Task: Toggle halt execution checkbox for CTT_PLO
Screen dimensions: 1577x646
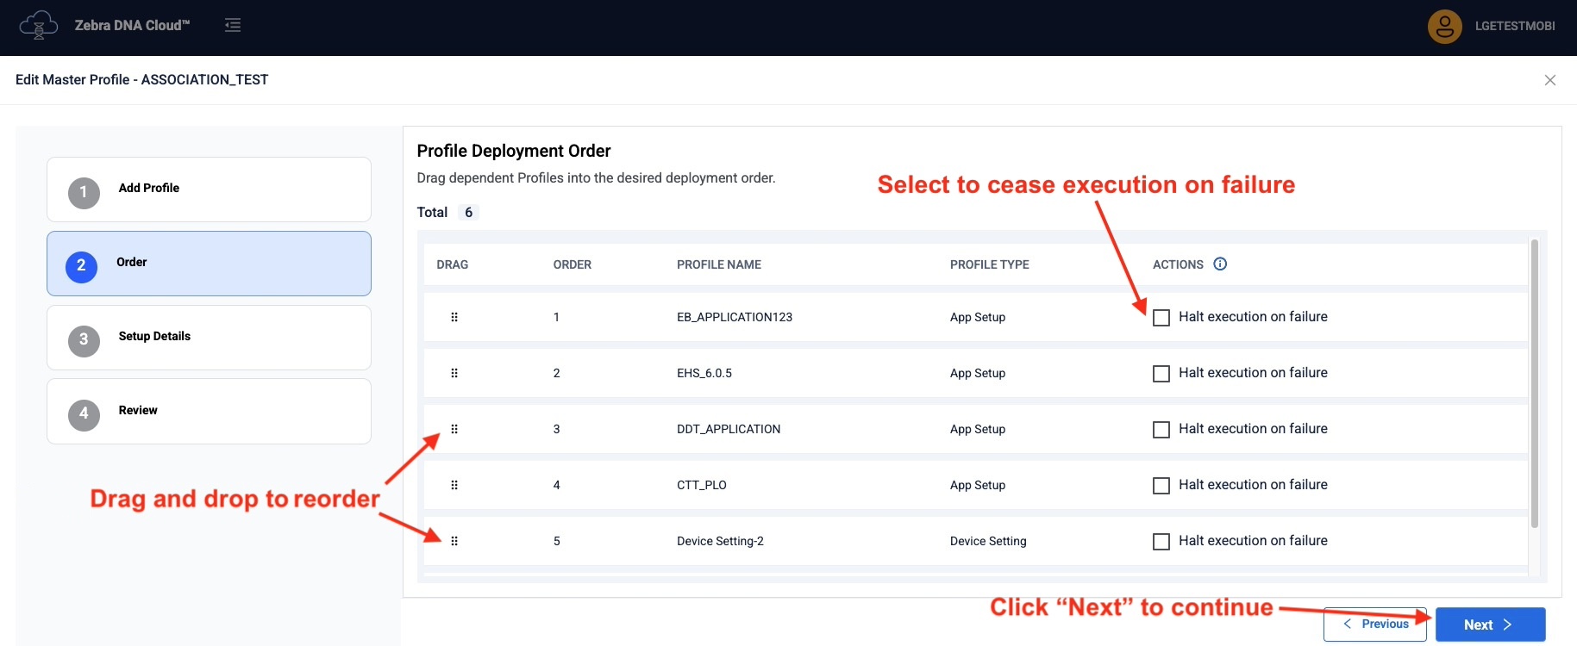Action: pyautogui.click(x=1161, y=486)
